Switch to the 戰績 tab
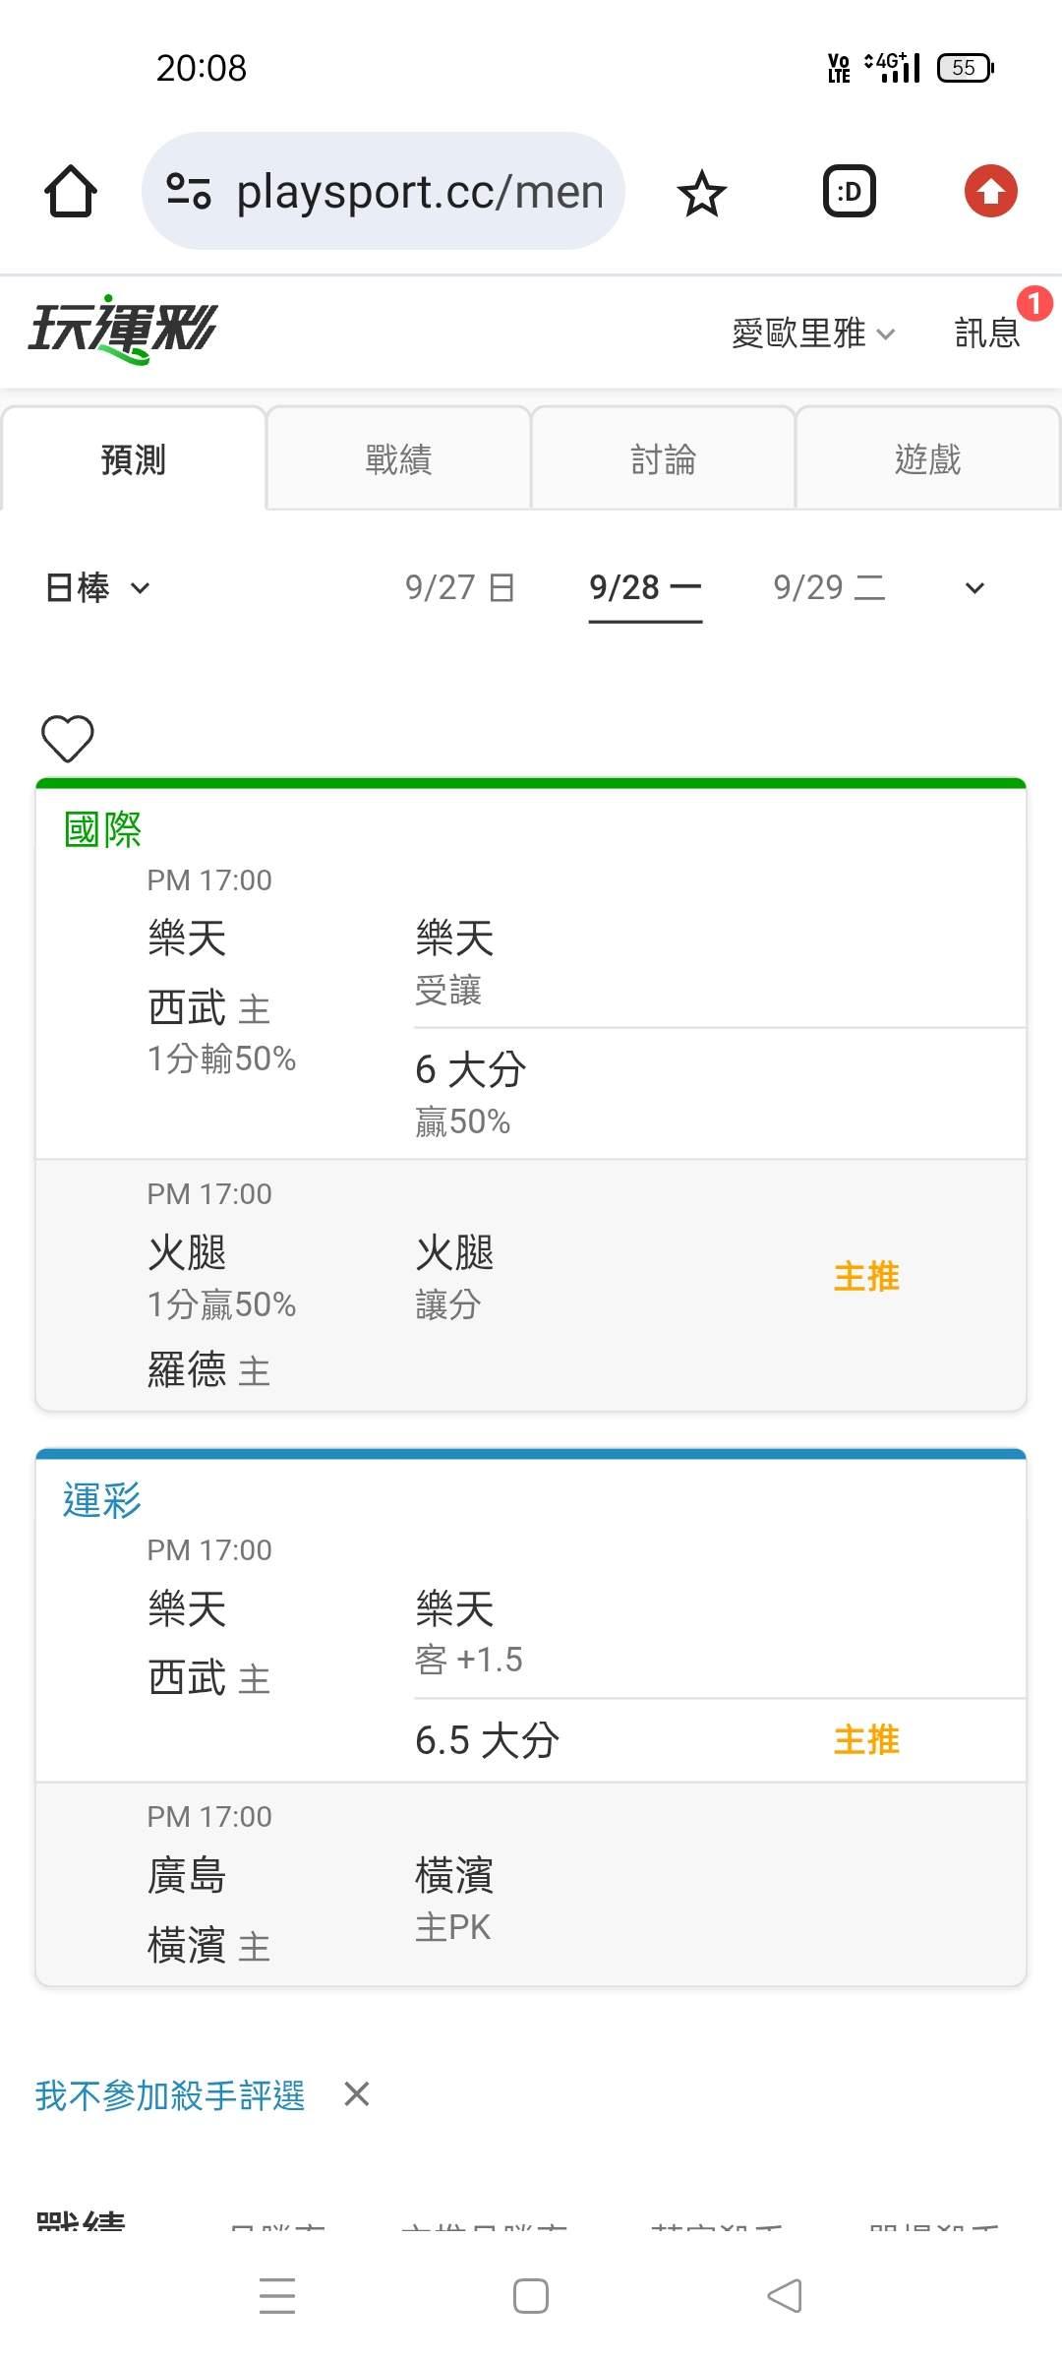 pyautogui.click(x=398, y=458)
